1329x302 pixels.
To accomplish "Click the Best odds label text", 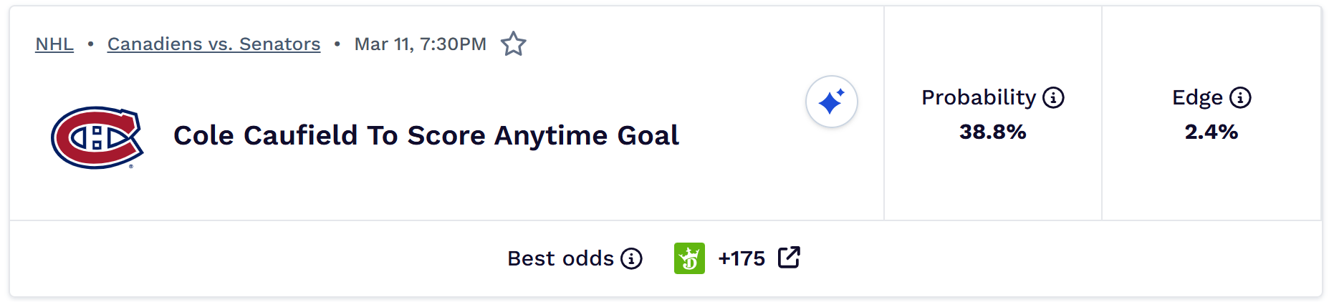I will pos(560,258).
